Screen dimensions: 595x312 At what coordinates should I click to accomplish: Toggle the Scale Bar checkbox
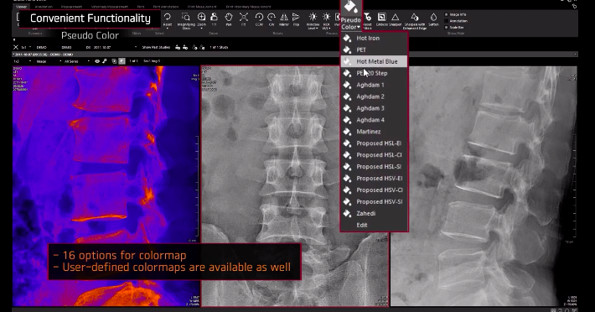point(446,28)
